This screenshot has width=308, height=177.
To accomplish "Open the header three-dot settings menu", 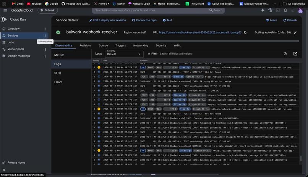I will click(x=293, y=10).
